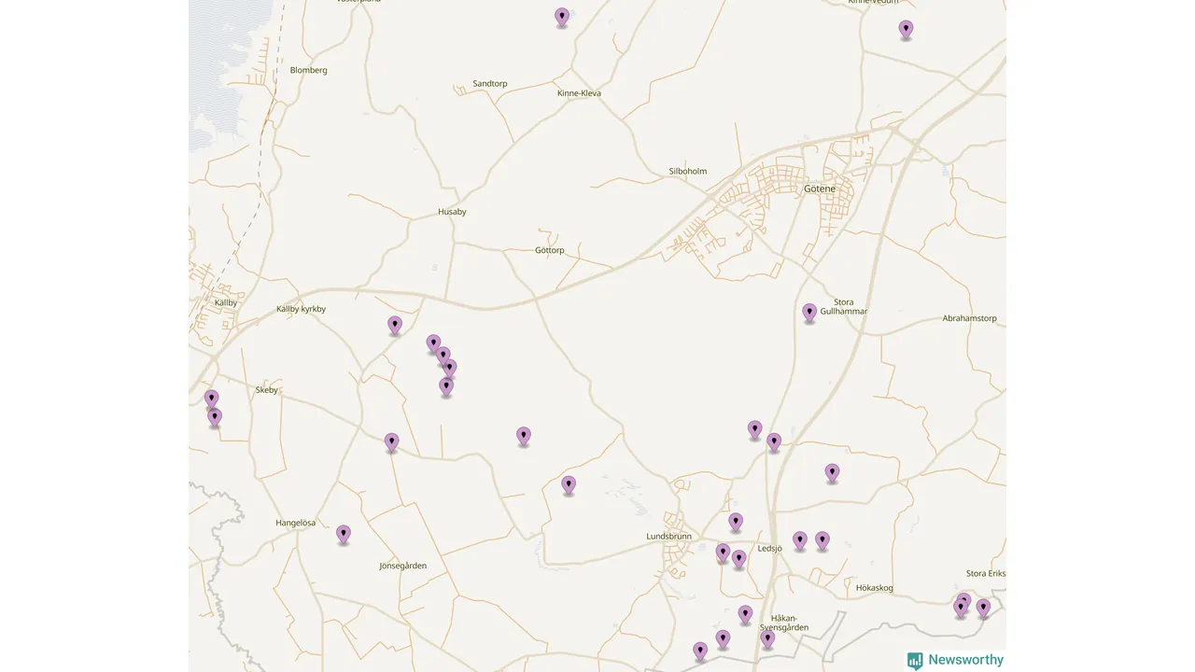Select the pin directly north of Ledsjö label
1195x672 pixels.
tap(736, 523)
